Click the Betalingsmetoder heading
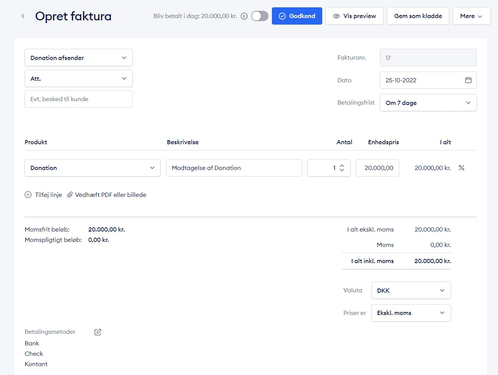498x375 pixels. pos(50,332)
